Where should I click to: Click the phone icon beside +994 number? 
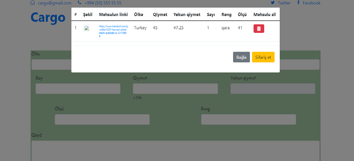coord(79,3)
